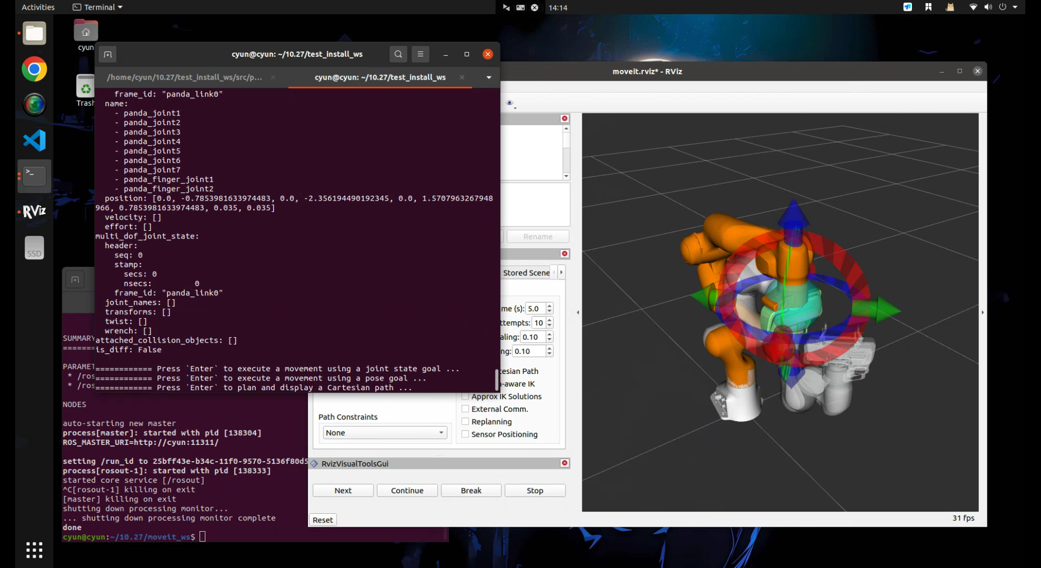Open the terminal hamburger menu
Viewport: 1041px width, 568px height.
point(420,54)
